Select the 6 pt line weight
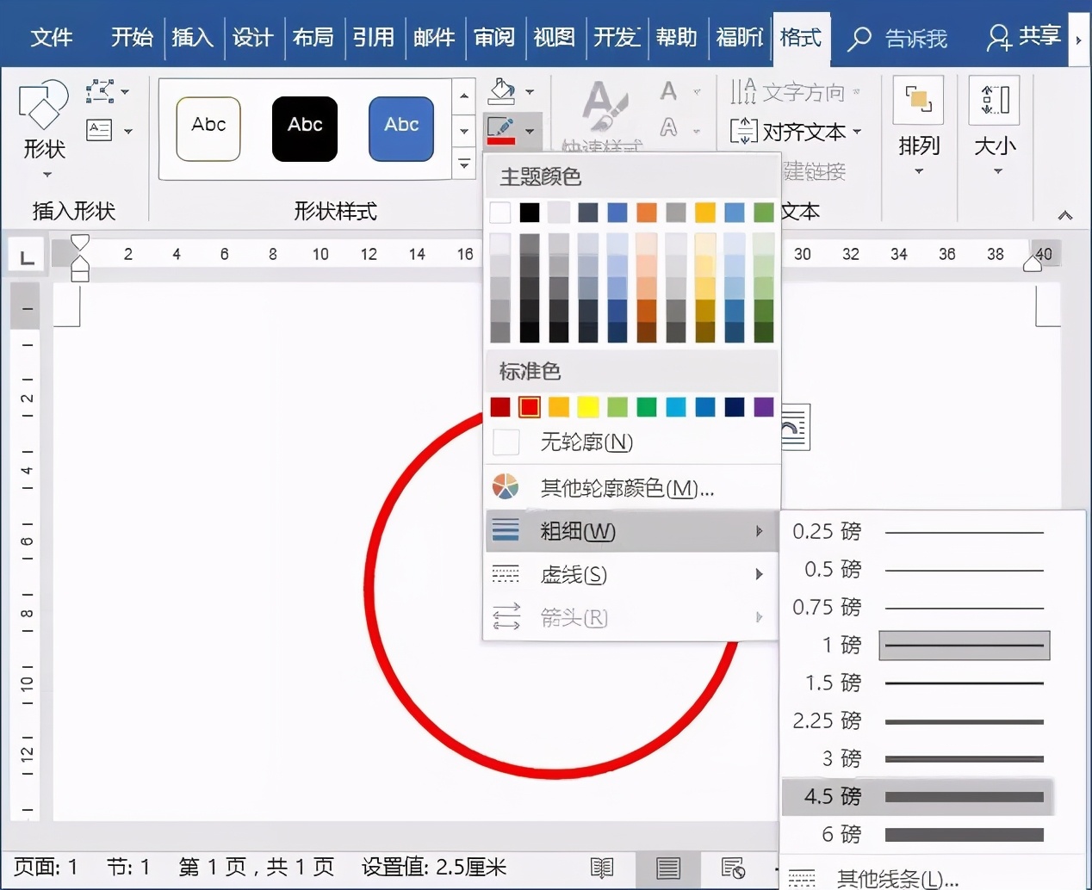The width and height of the screenshot is (1092, 890). coord(920,834)
